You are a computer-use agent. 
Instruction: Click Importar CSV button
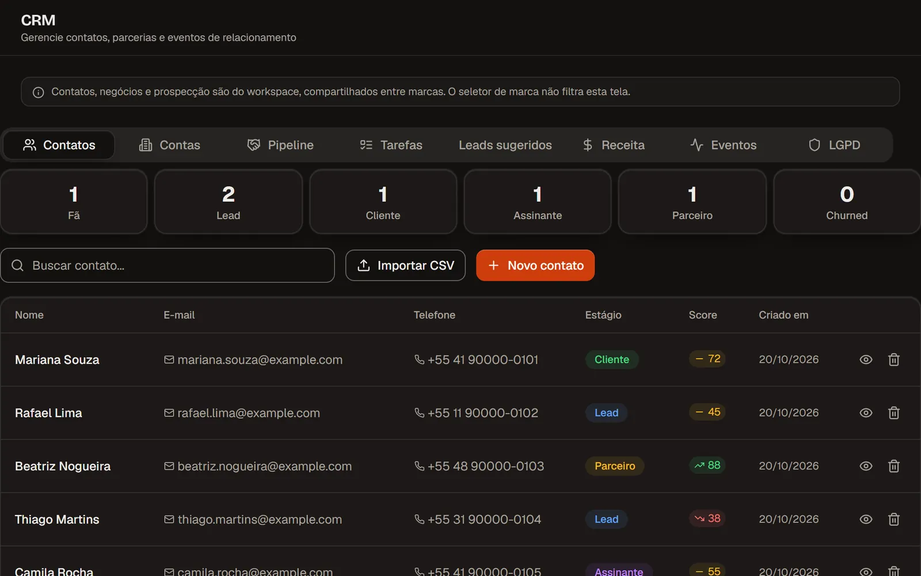405,266
